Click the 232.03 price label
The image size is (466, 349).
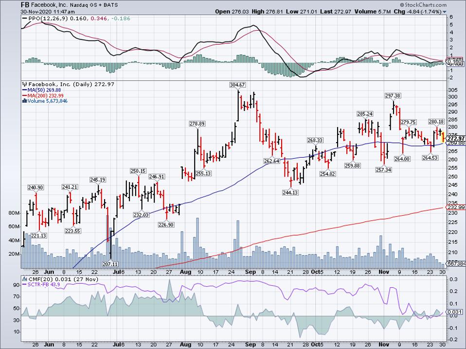[141, 215]
